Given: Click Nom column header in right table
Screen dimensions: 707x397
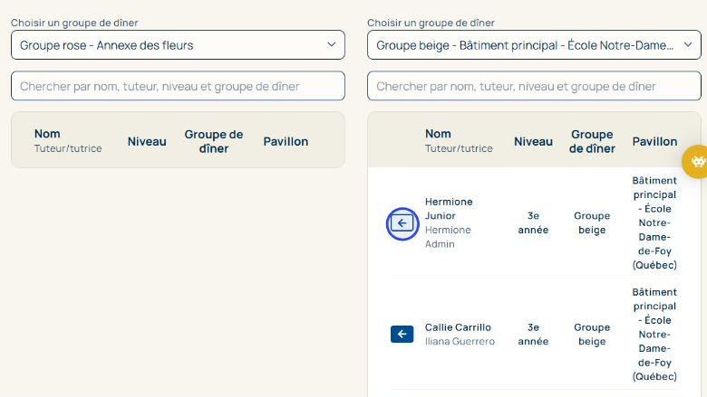Looking at the screenshot, I should (x=438, y=134).
